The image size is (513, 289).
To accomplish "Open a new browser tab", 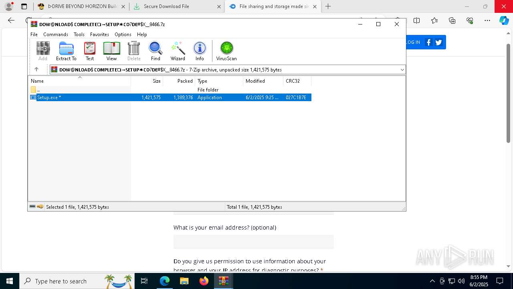I will tap(328, 6).
